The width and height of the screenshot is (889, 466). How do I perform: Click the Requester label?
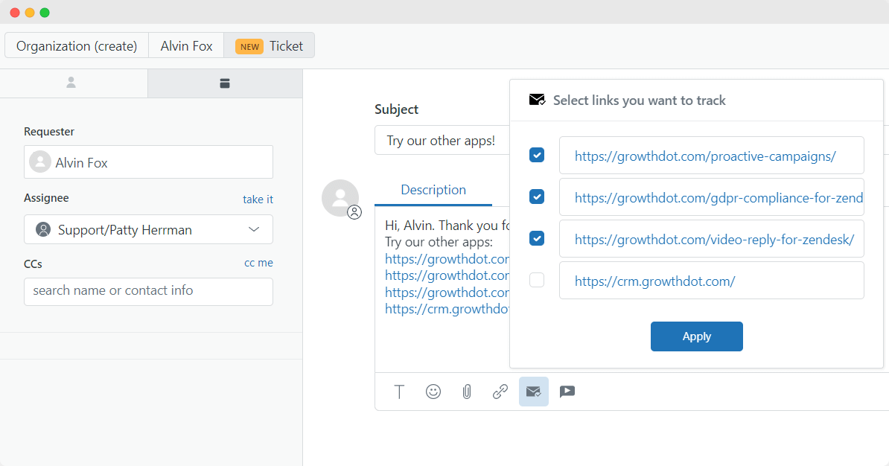[48, 132]
